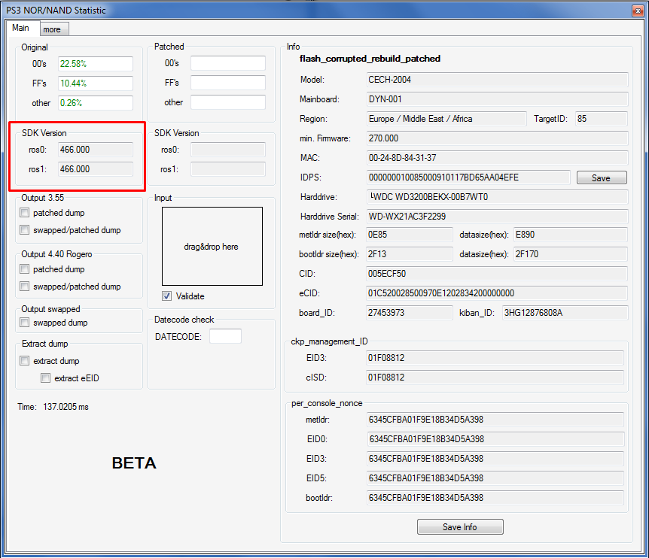Open the more tab
The height and width of the screenshot is (558, 649).
(54, 29)
